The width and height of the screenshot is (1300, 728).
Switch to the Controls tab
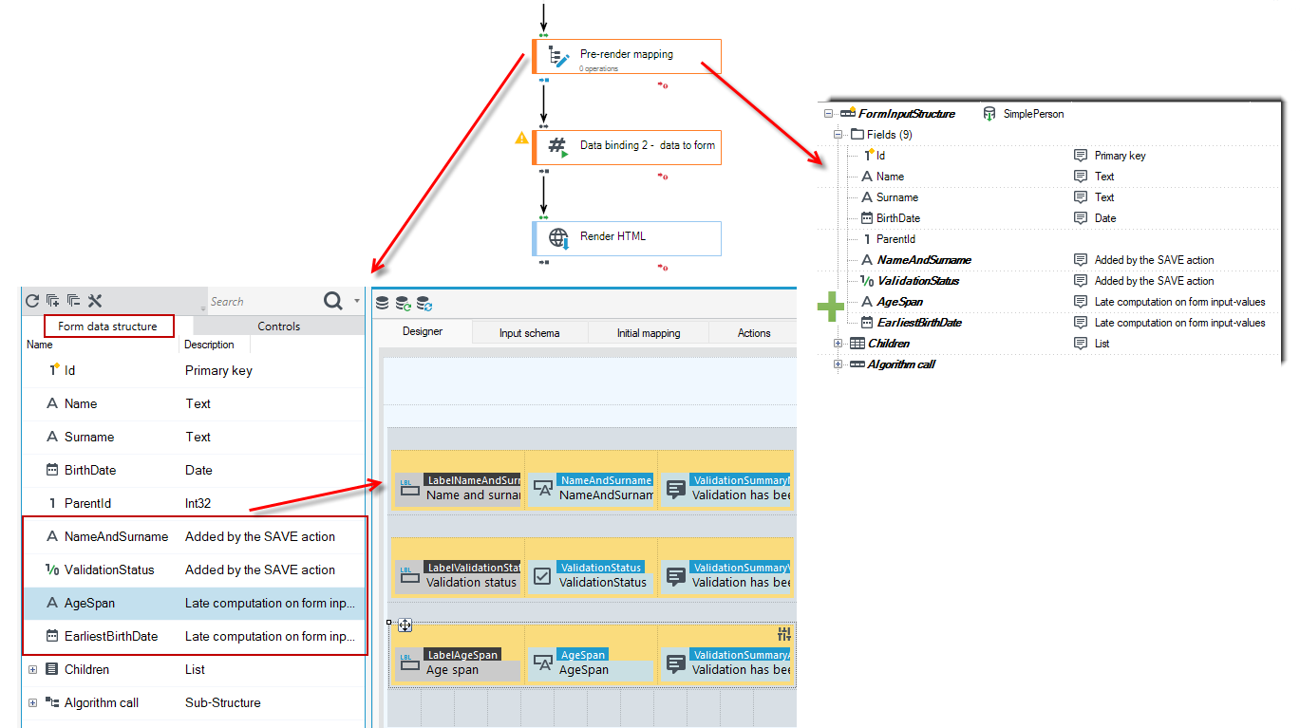(279, 327)
